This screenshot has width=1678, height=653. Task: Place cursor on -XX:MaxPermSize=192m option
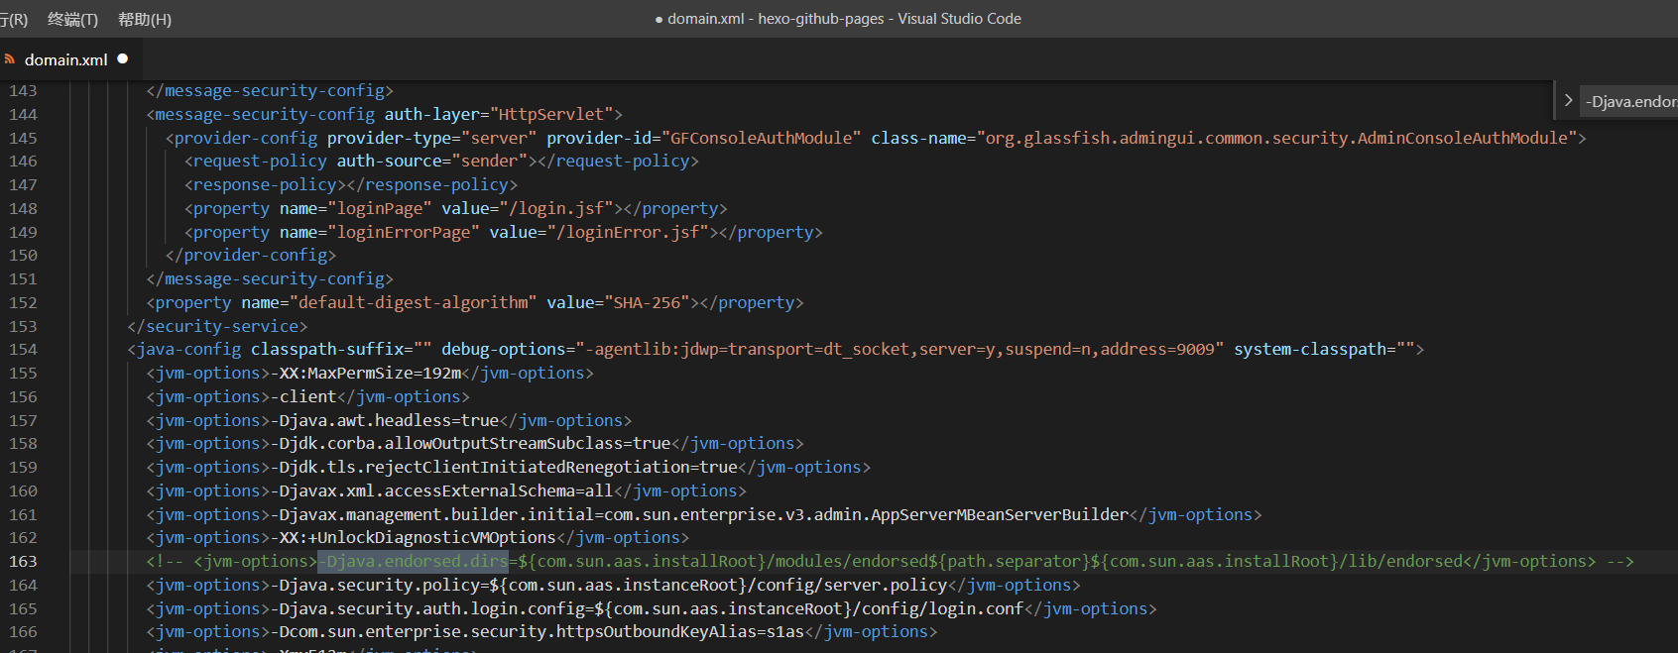[x=367, y=373]
